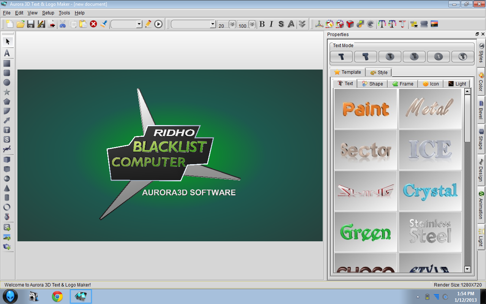
Task: Toggle bold text formatting
Action: 262,24
